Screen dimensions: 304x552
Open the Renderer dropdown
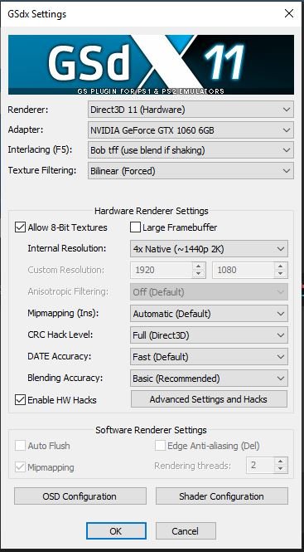[x=191, y=110]
